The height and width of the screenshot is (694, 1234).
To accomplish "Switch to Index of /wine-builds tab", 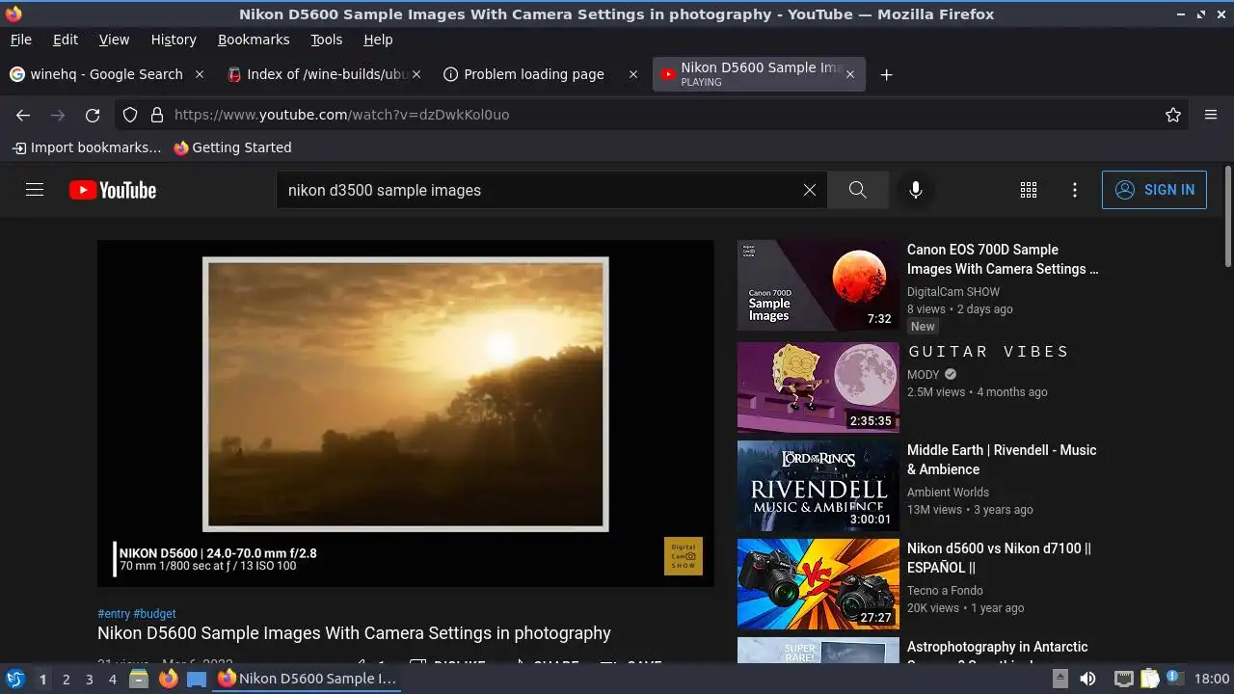I will coord(324,74).
